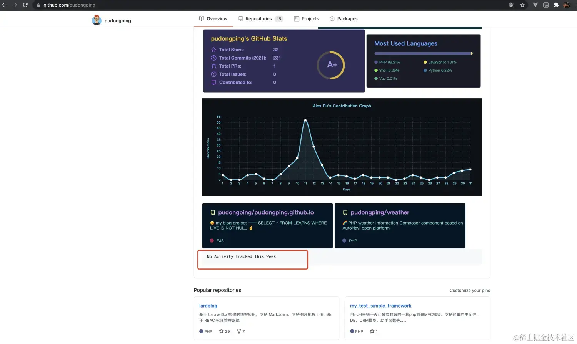Click the Python 0.22% color dot
The height and width of the screenshot is (344, 577).
pos(425,70)
